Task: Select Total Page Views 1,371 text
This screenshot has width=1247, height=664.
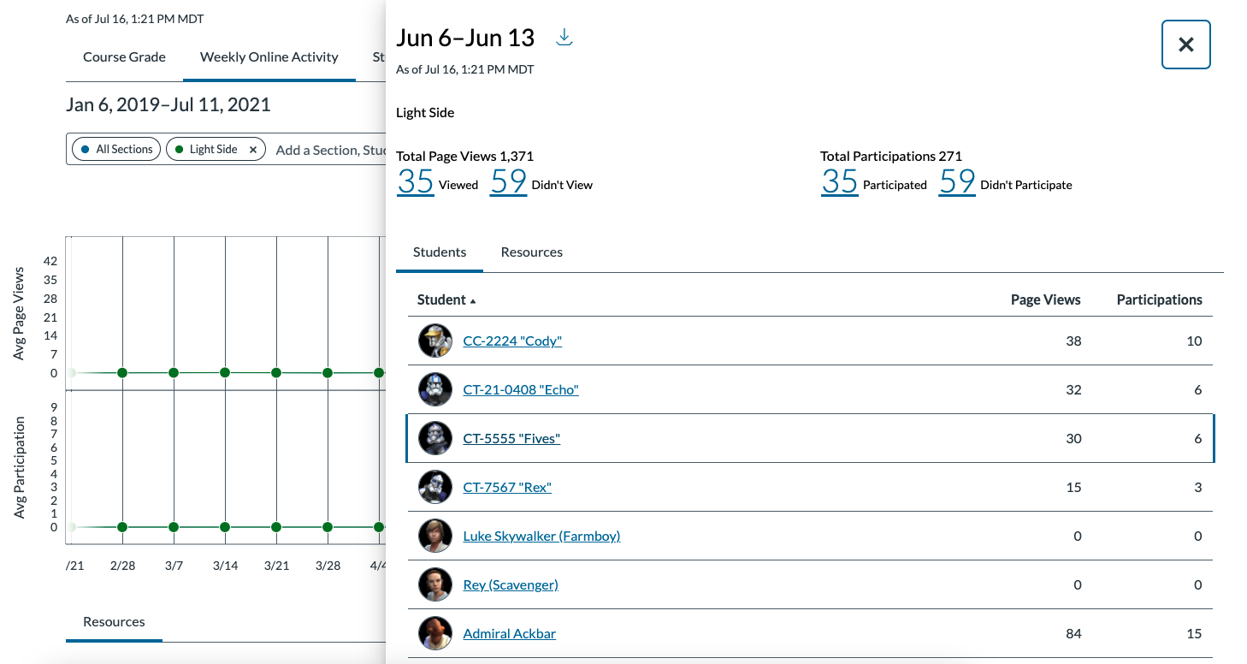Action: click(465, 156)
